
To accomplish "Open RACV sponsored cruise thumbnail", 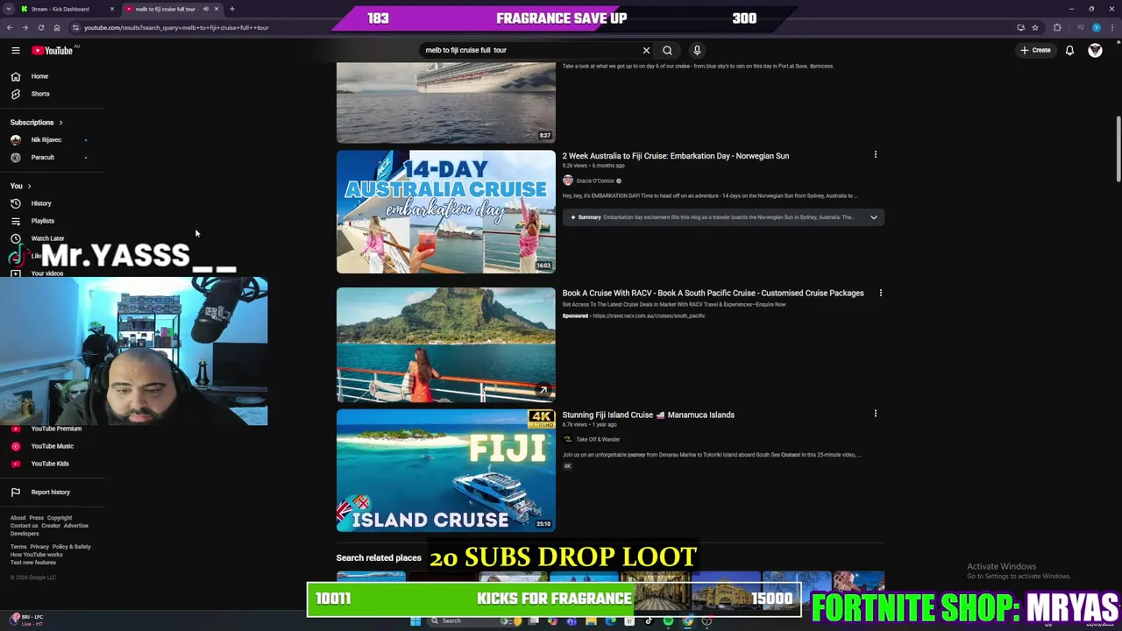I will click(x=445, y=344).
